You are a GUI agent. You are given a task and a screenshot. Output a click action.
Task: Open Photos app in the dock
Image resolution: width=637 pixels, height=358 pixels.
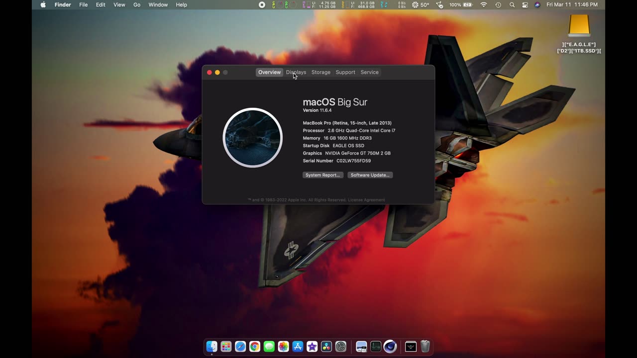[283, 347]
